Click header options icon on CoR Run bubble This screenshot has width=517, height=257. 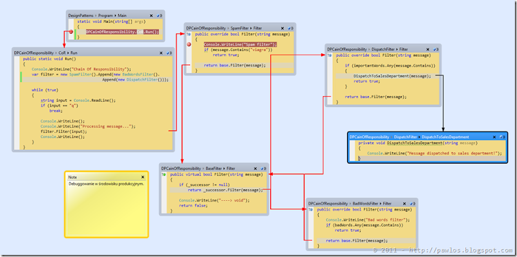(169, 53)
